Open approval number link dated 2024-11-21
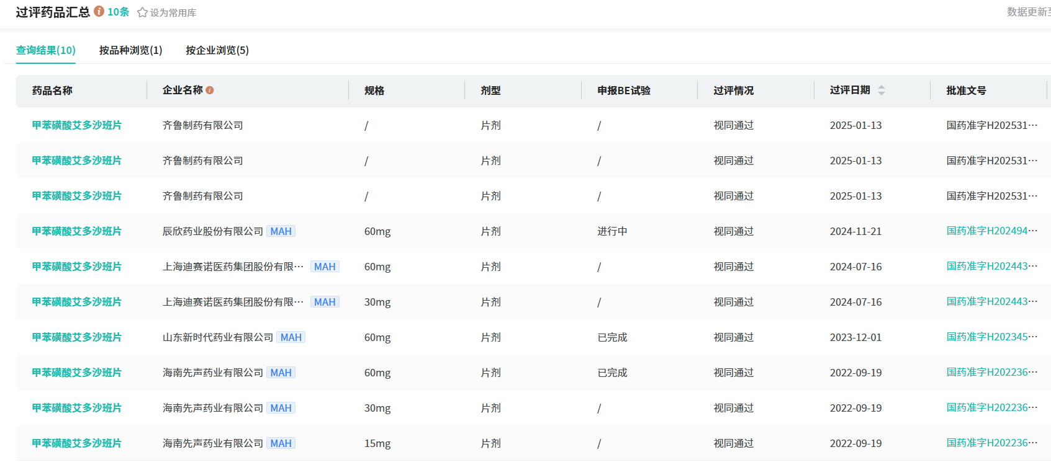Screen dimensions: 1051x465 [x=991, y=231]
